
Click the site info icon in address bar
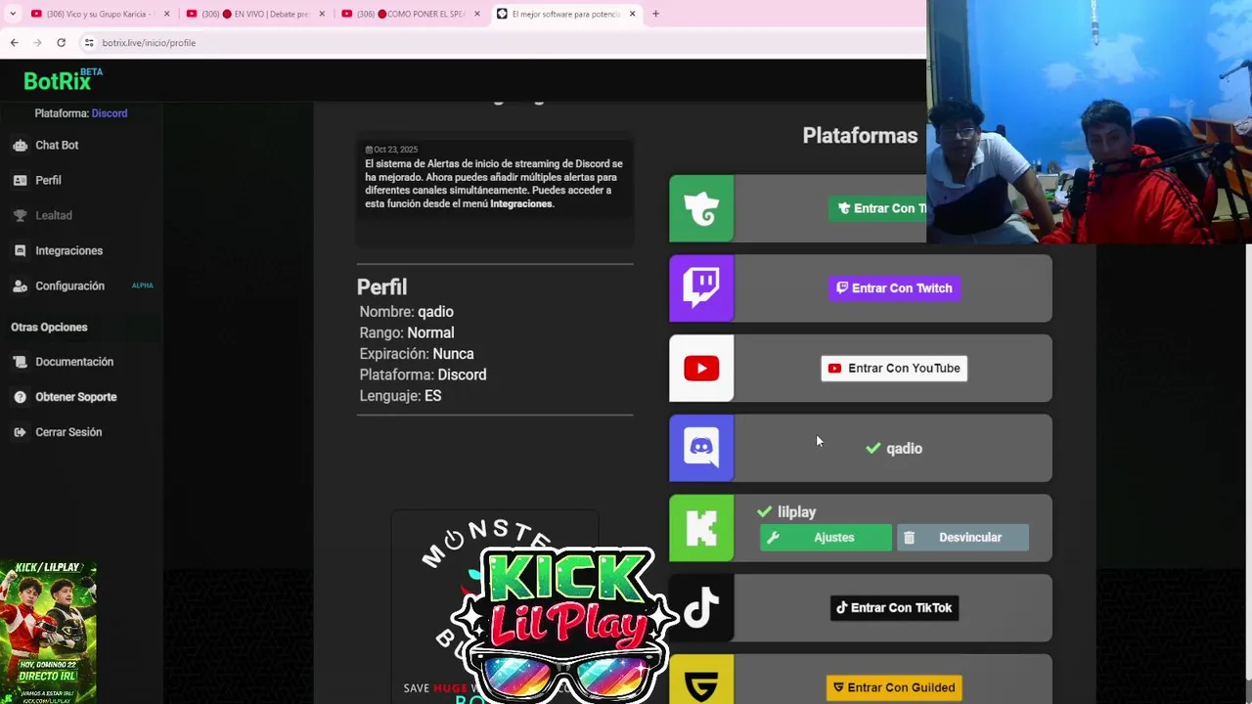tap(89, 43)
